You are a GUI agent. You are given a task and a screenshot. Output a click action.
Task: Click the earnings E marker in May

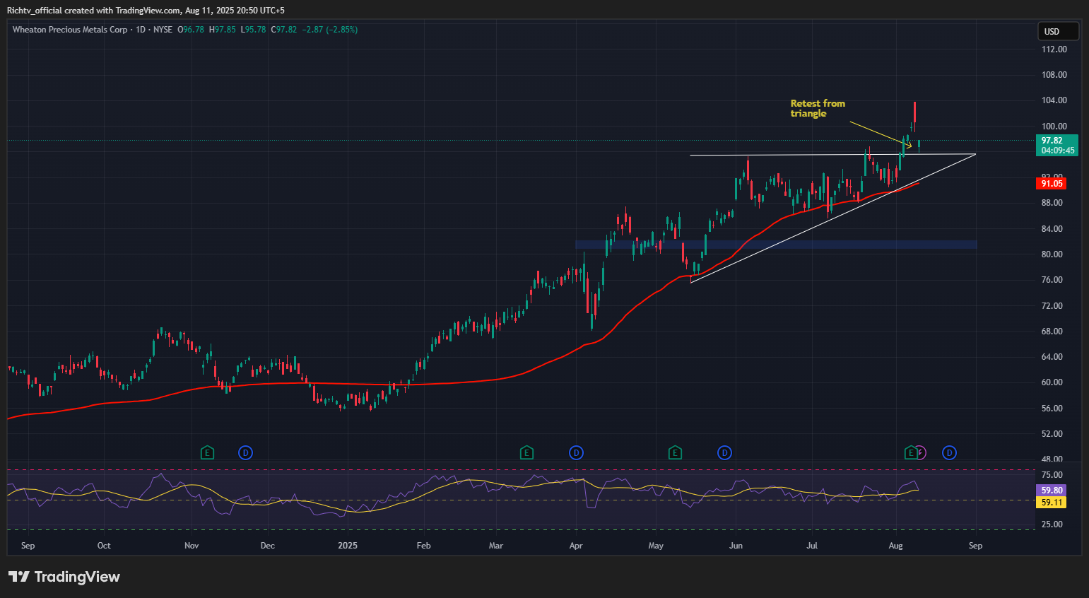click(x=675, y=452)
